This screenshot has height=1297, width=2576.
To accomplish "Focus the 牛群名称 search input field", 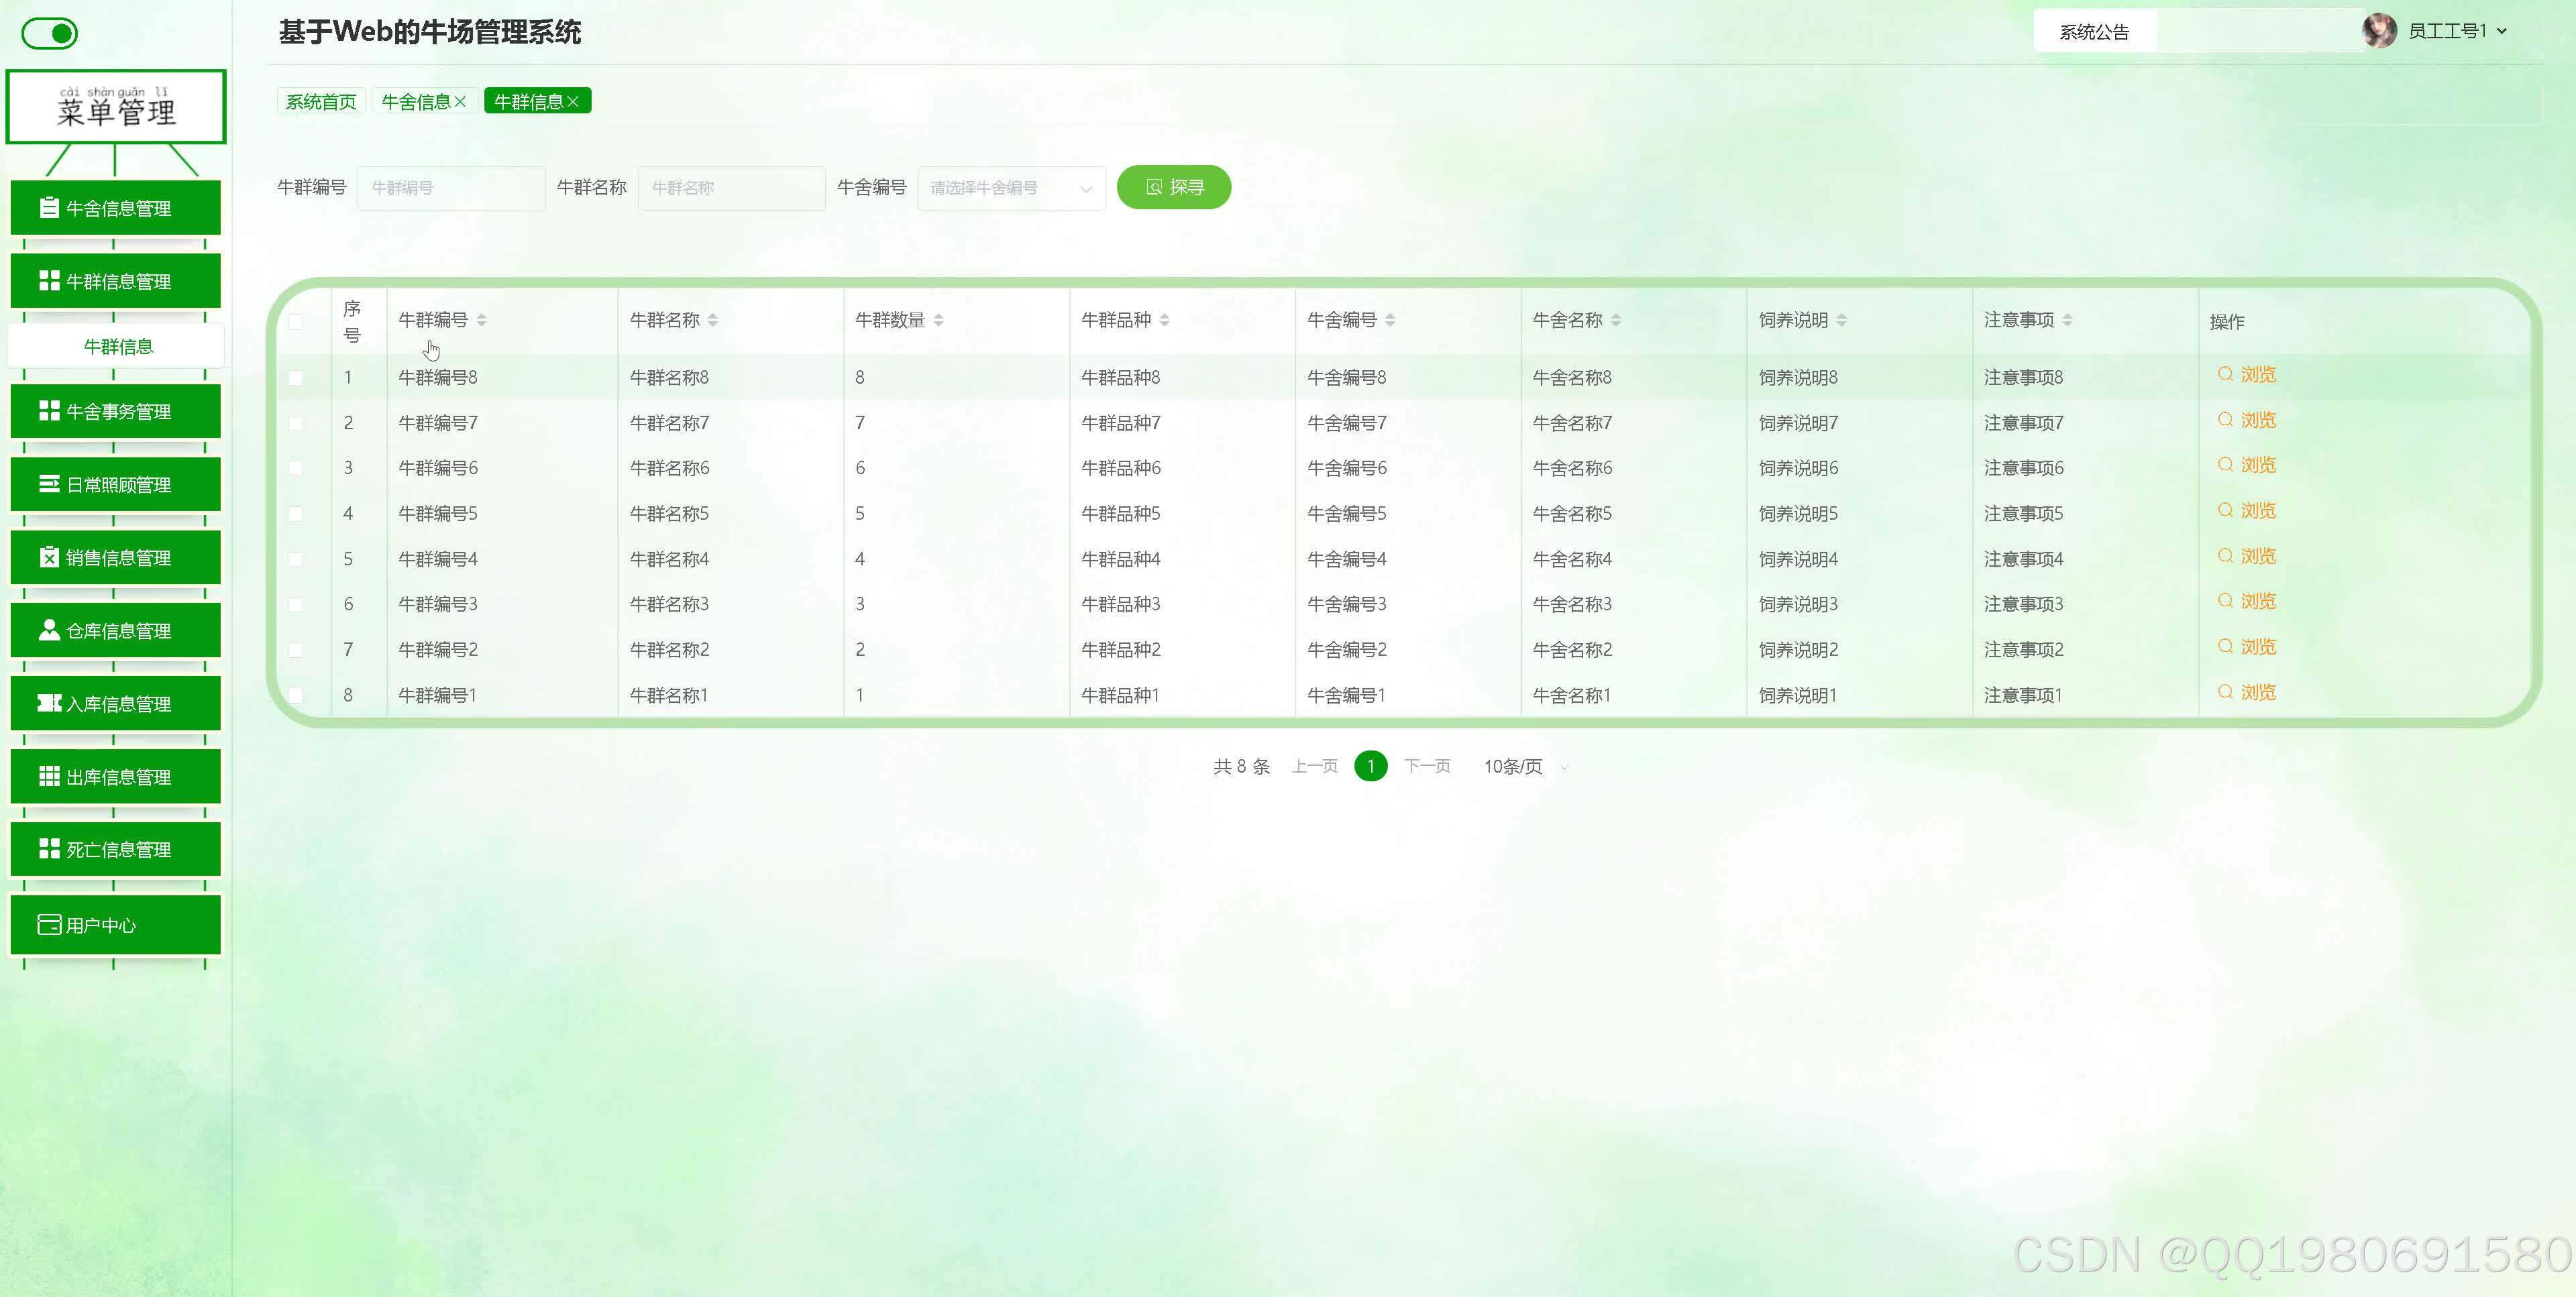I will tap(731, 188).
